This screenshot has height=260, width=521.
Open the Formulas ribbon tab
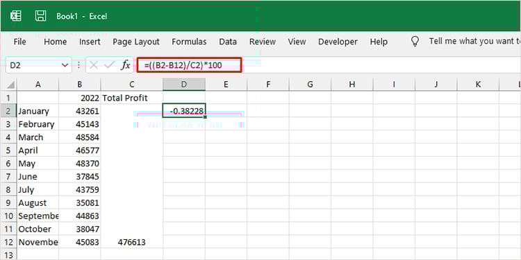tap(189, 42)
